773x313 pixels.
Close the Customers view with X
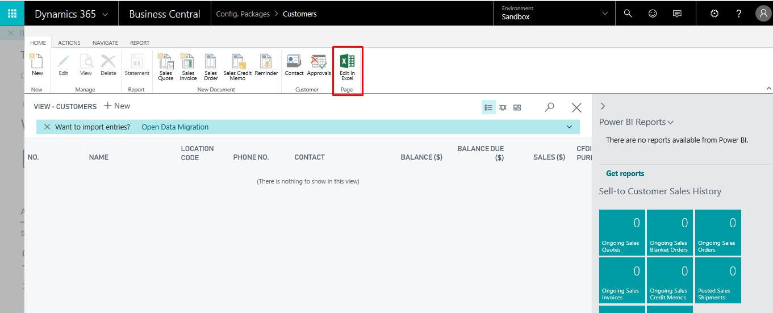coord(576,107)
